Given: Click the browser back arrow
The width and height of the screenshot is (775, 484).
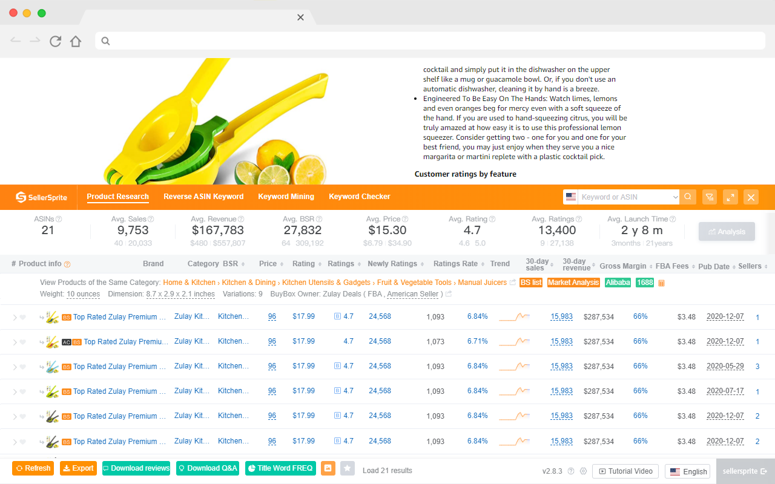Looking at the screenshot, I should (16, 41).
